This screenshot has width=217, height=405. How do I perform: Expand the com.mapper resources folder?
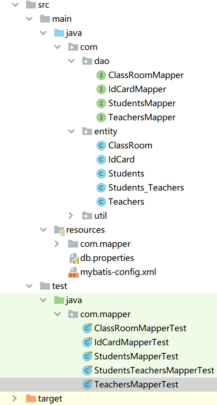click(57, 244)
